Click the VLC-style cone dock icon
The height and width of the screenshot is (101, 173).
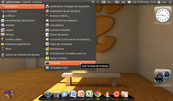107,94
